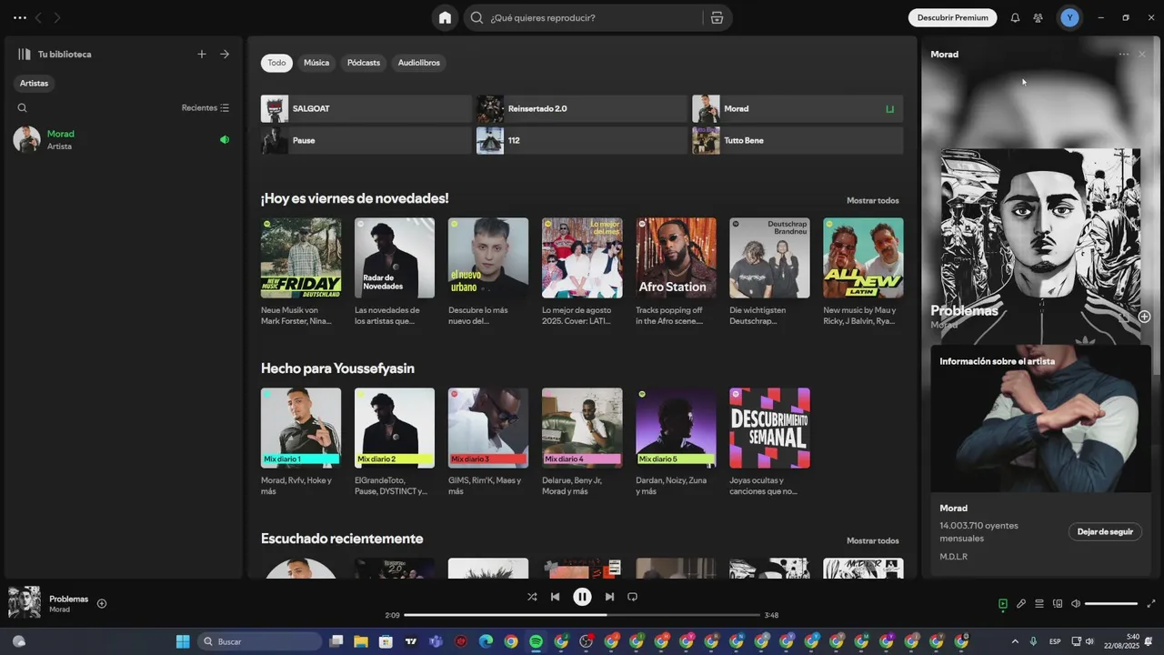Open Spotify icon in taskbar
Screen dimensions: 1164x655
click(536, 641)
